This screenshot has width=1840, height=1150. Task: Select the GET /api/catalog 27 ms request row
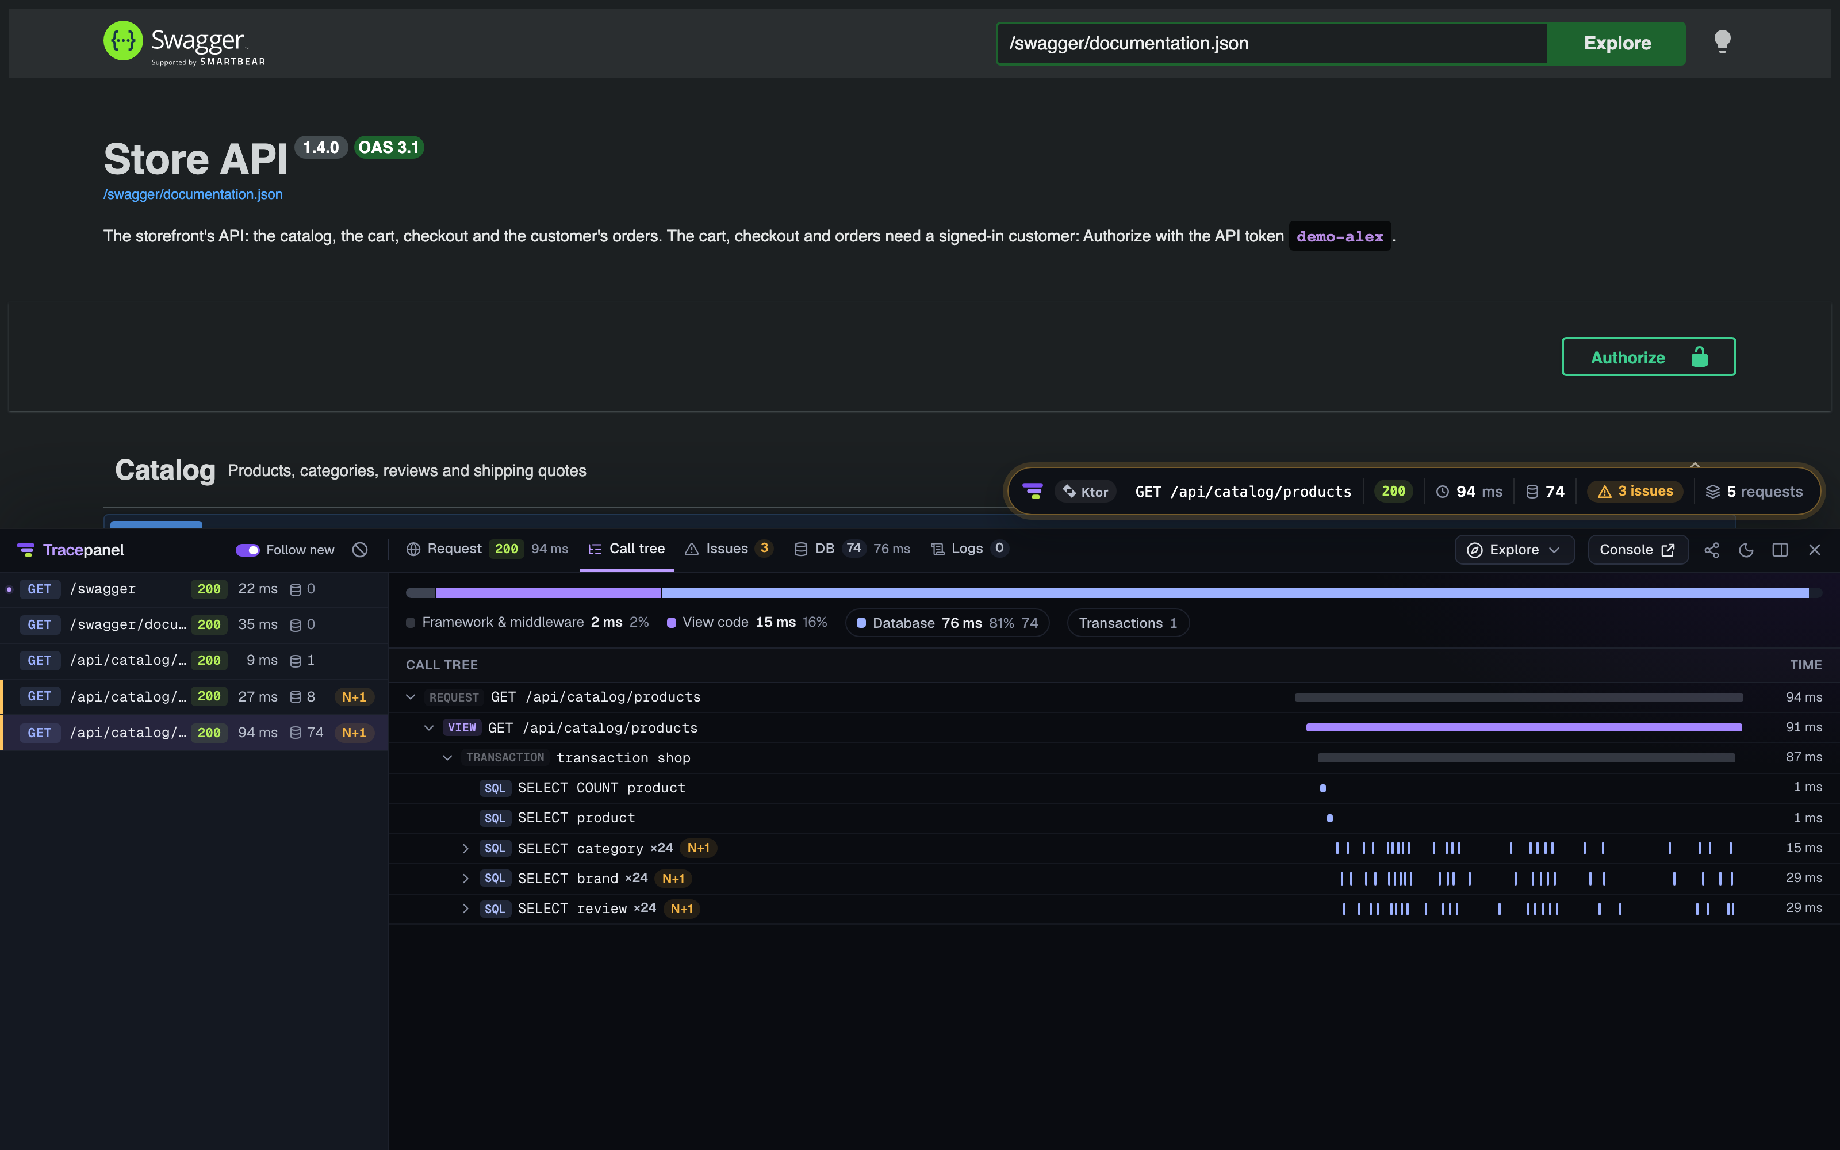(194, 697)
